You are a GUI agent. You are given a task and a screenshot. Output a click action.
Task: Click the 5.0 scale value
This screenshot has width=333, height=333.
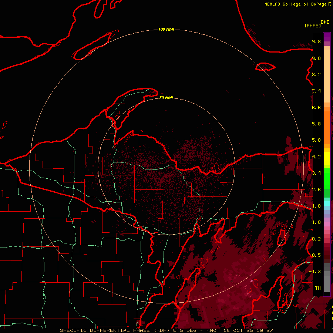316,140
